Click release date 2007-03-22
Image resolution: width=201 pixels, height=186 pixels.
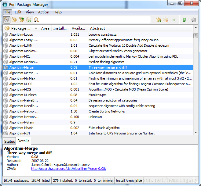pyautogui.click(x=40, y=161)
